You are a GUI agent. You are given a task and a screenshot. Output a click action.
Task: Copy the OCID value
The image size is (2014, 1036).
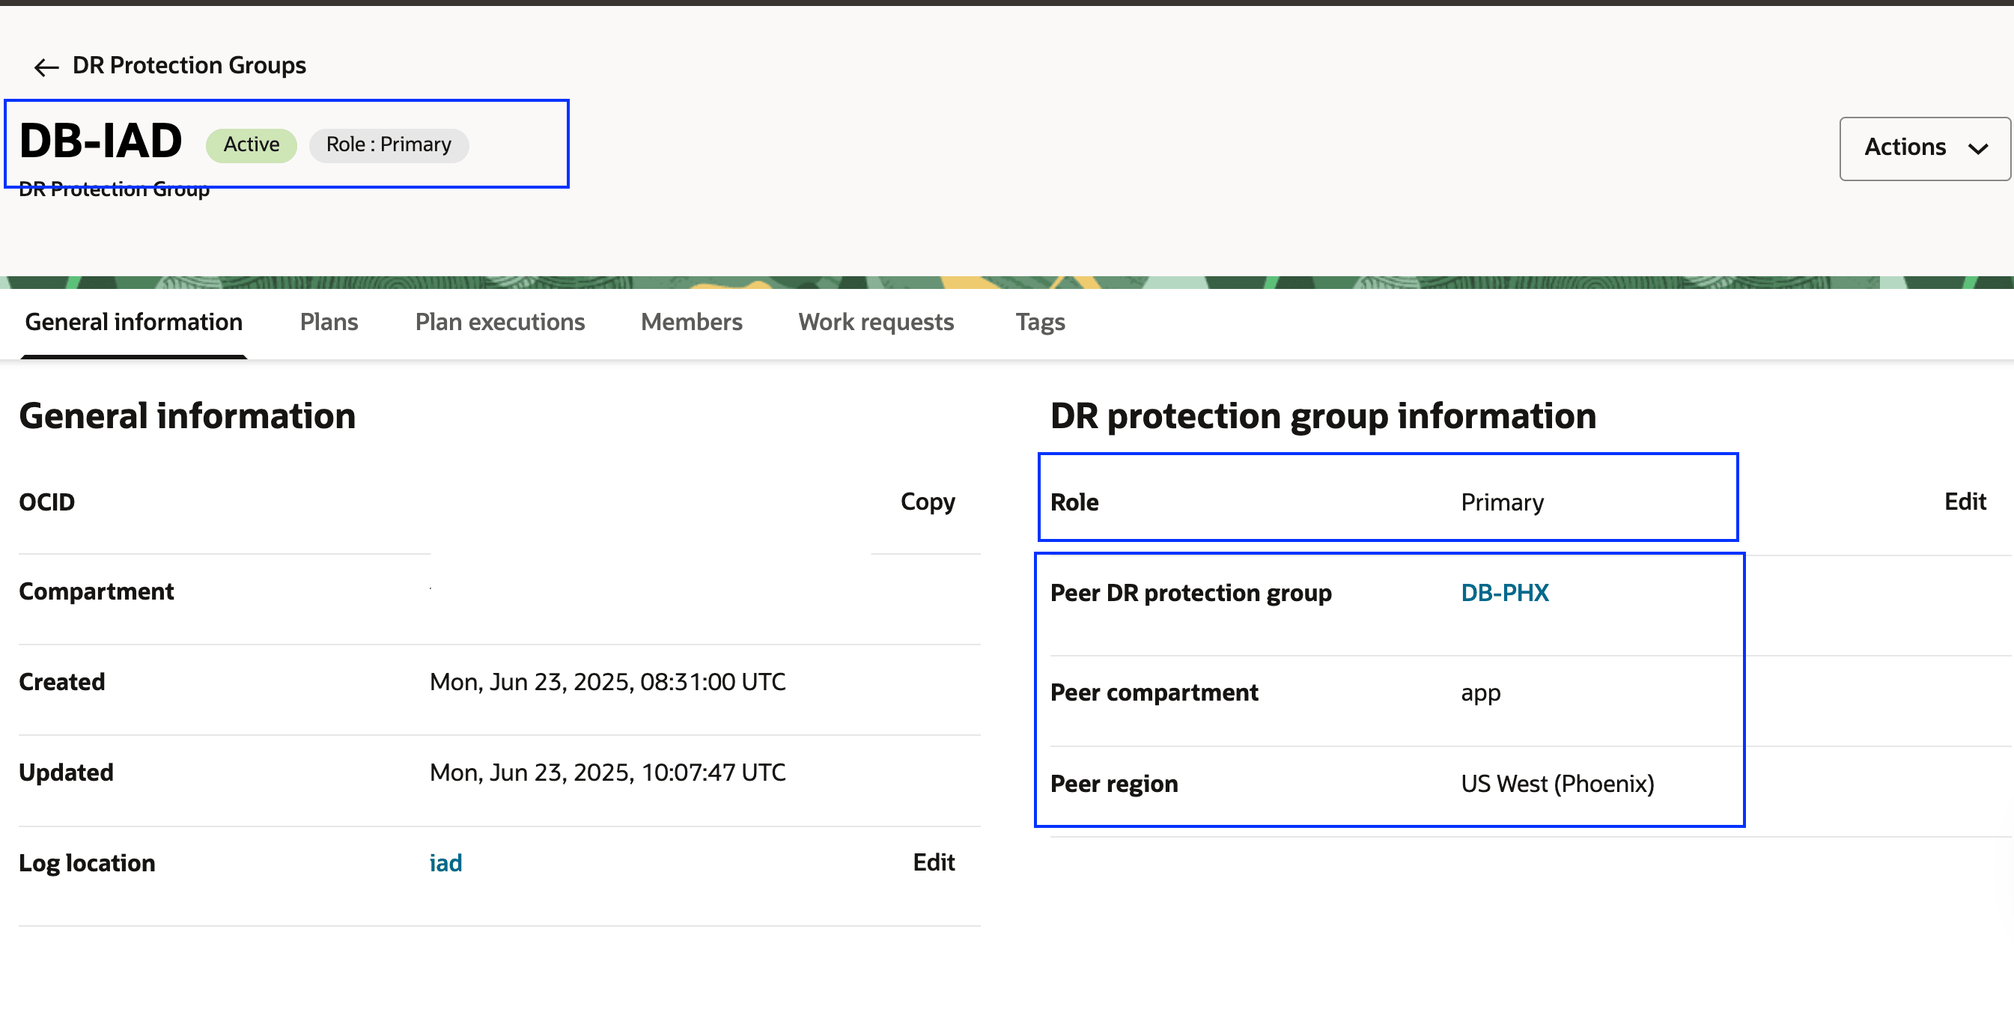click(x=927, y=502)
